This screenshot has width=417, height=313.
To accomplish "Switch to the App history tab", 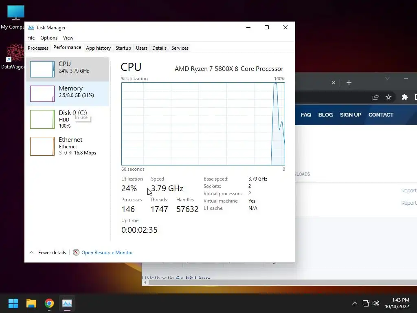I will point(98,48).
